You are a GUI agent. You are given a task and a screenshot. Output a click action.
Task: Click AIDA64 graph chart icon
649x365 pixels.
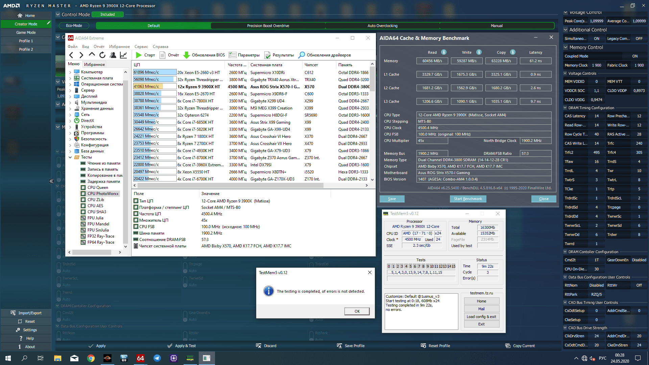123,55
